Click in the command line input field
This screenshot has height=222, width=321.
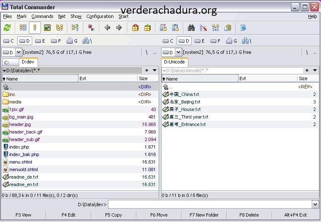coord(210,204)
